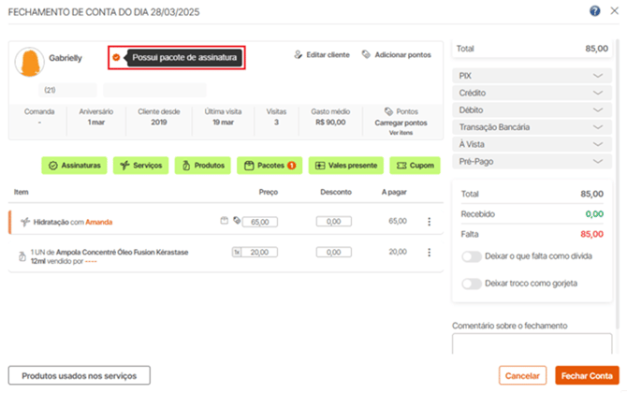Click Editar cliente link
The image size is (627, 393).
point(321,55)
